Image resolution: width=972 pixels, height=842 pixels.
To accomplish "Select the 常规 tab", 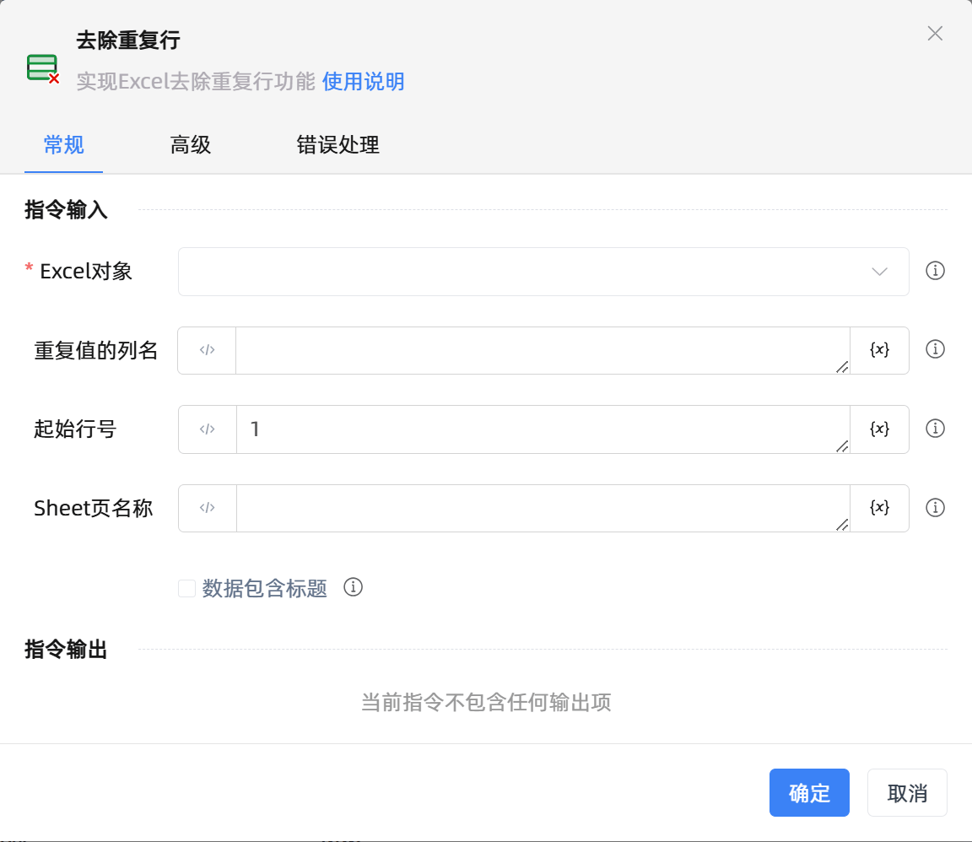I will pyautogui.click(x=63, y=145).
